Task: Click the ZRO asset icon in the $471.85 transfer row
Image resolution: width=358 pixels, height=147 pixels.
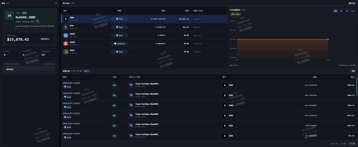Action: point(225,116)
